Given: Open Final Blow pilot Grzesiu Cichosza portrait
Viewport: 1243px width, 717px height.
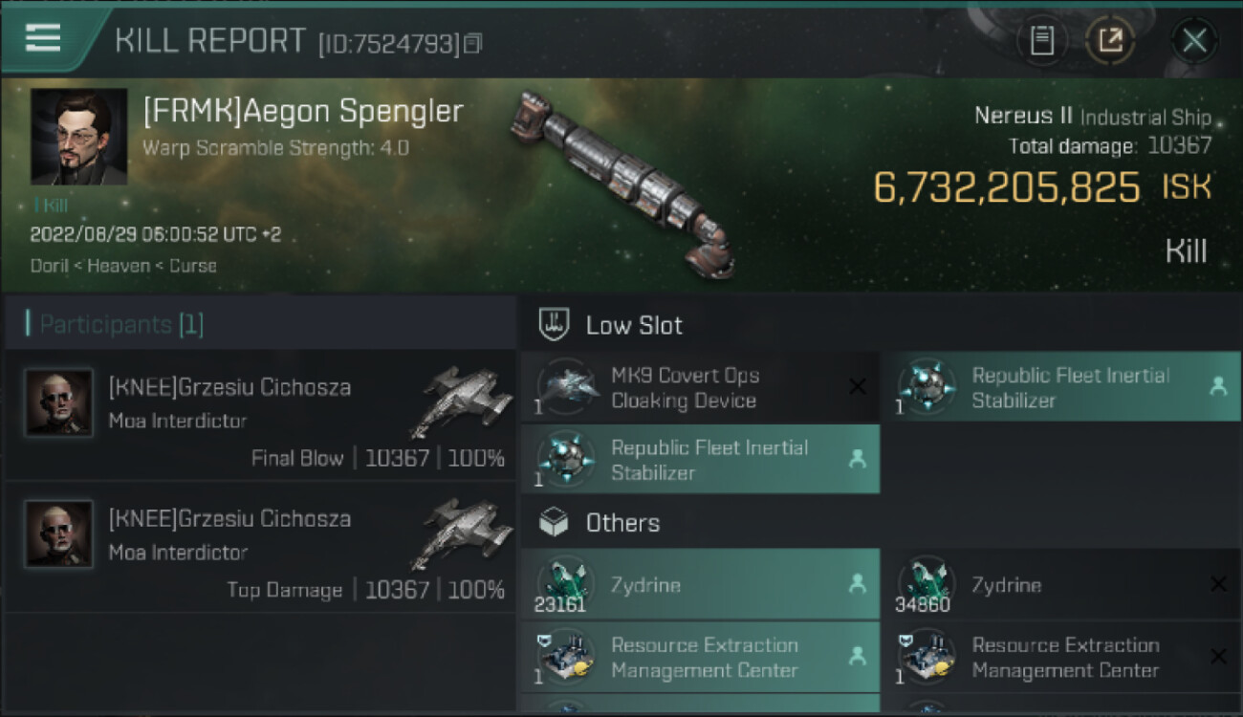Looking at the screenshot, I should pyautogui.click(x=59, y=402).
